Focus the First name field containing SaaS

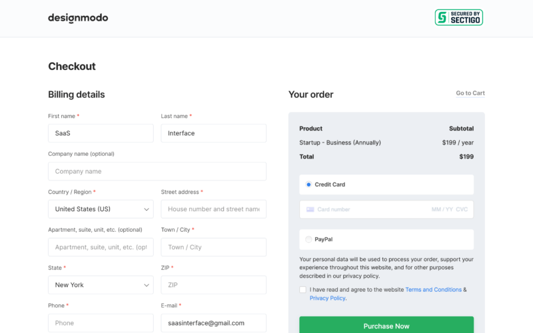click(101, 133)
